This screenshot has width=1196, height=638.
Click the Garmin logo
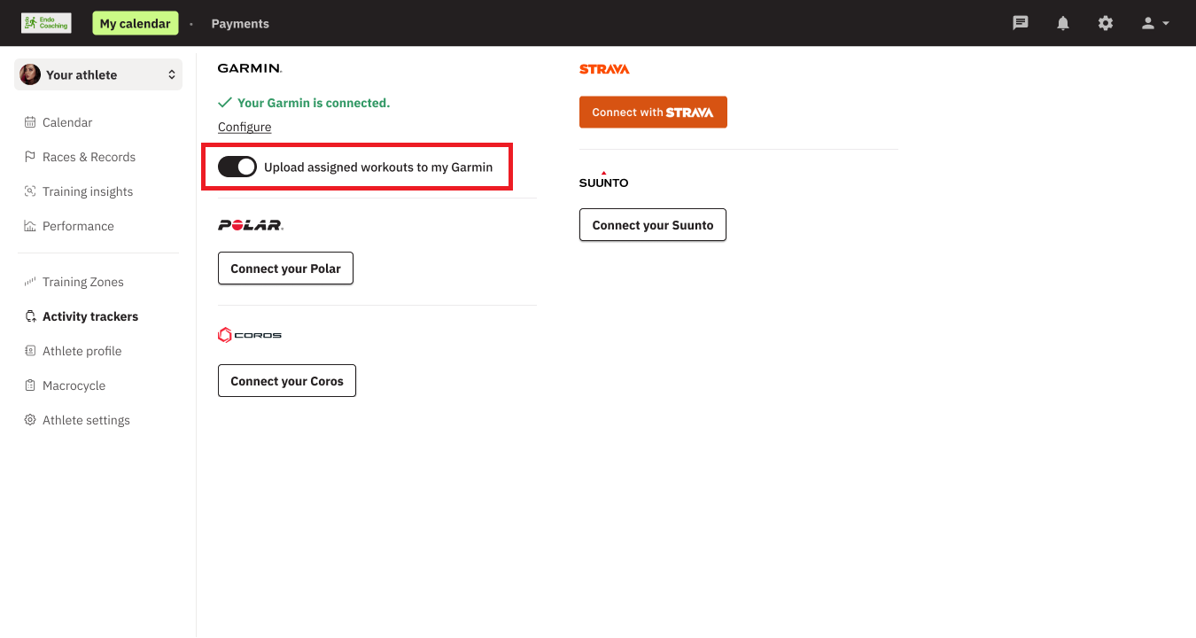250,68
